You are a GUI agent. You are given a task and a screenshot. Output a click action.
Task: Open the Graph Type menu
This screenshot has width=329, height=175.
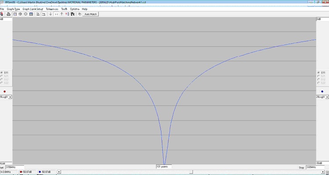point(13,9)
